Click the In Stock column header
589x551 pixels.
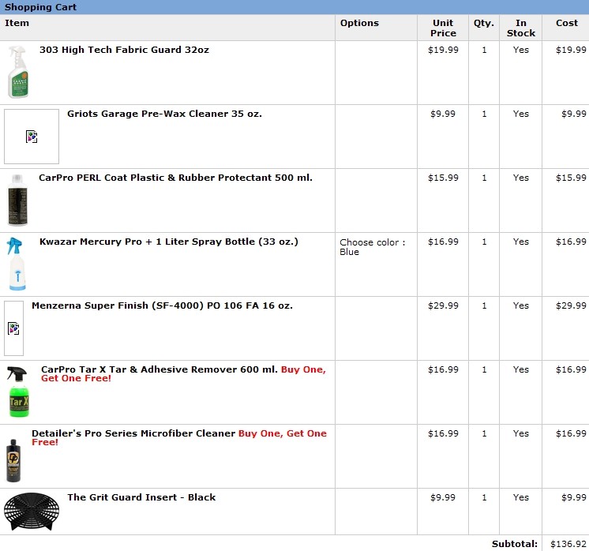(521, 28)
